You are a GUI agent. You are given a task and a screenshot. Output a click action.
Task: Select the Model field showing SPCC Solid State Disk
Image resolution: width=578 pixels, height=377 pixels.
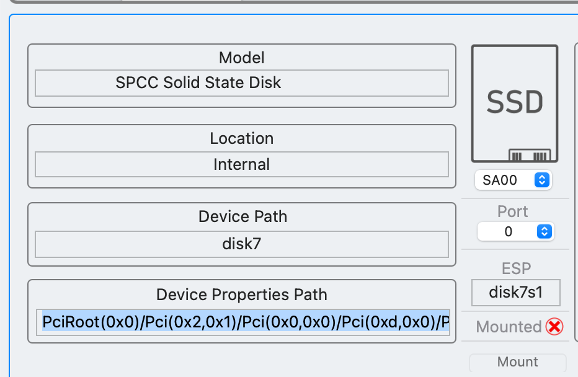click(x=242, y=83)
